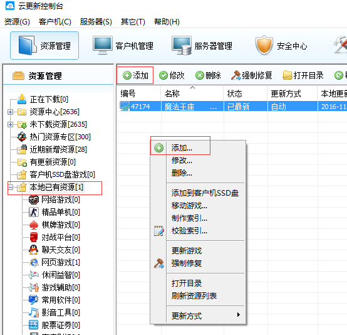Select 网页游戏[1] category in tree
Viewport: 347px width, 335px height.
(x=61, y=262)
